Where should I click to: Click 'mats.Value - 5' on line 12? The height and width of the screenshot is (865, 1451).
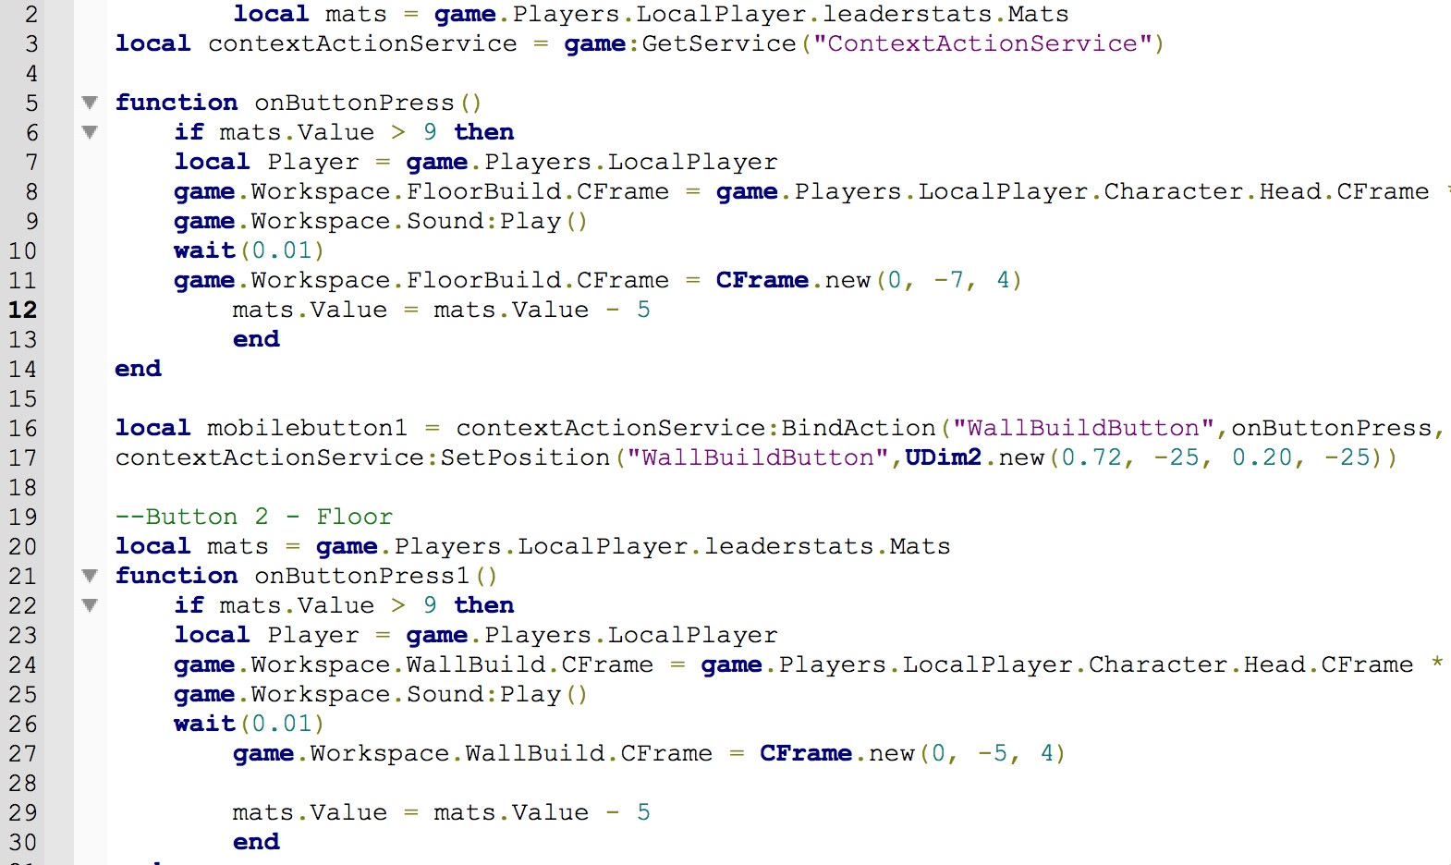[542, 310]
